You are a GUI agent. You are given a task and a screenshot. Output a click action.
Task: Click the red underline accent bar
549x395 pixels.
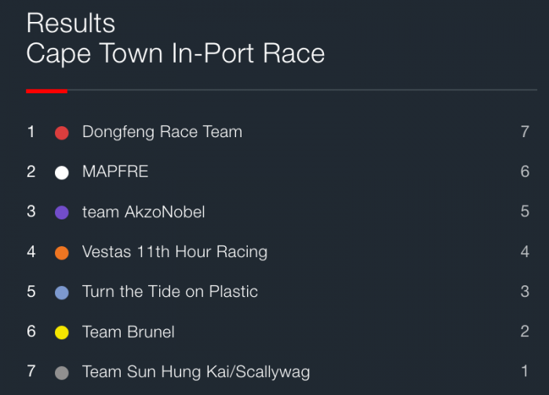[x=46, y=92]
